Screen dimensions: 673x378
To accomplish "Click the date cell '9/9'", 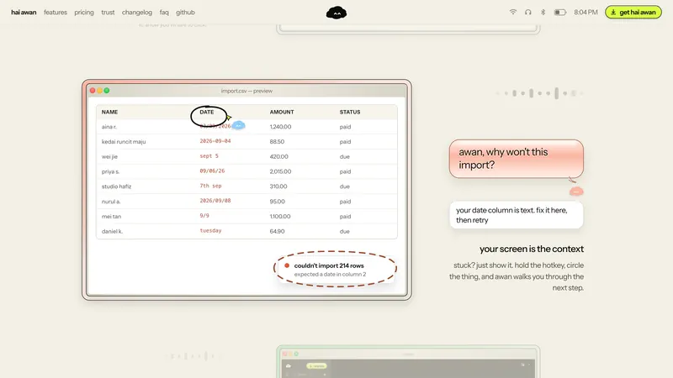I will tap(204, 216).
